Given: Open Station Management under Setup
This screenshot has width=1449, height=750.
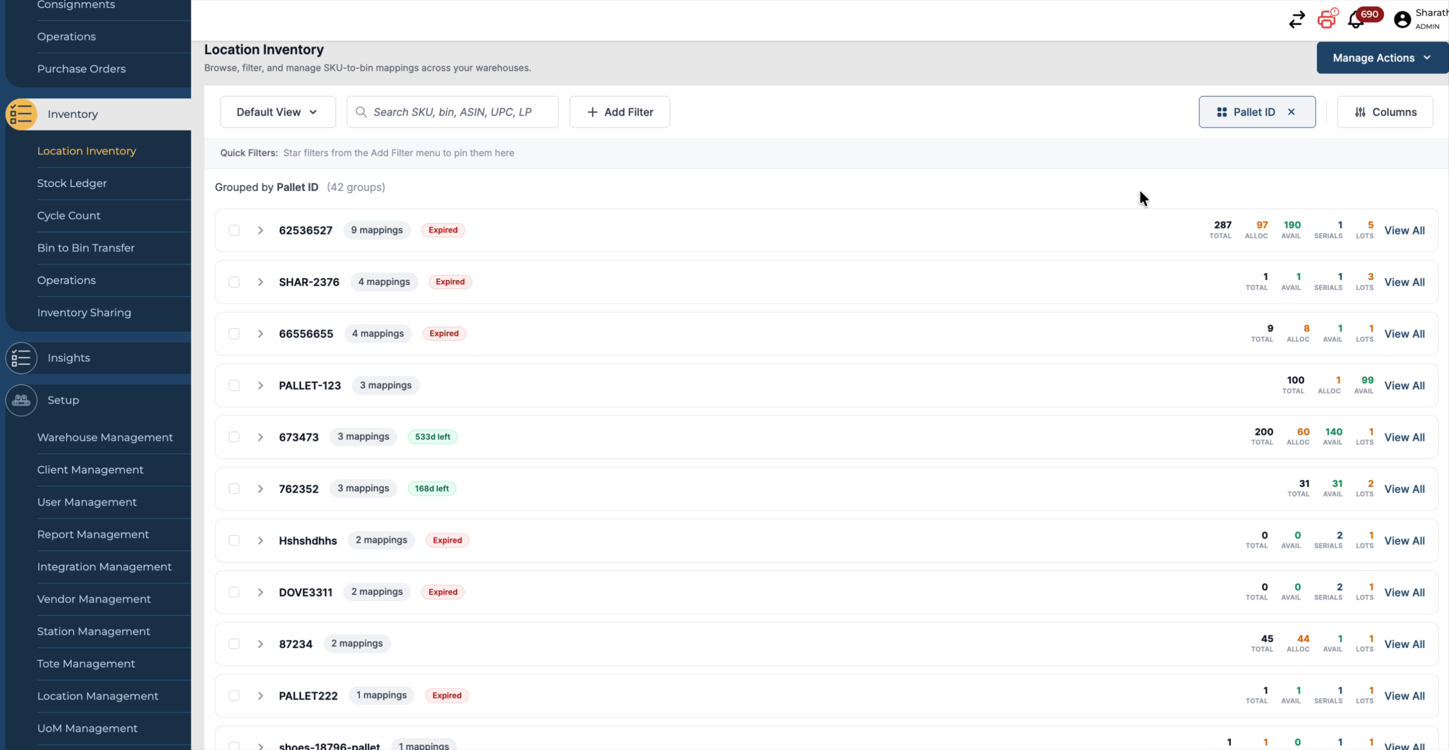Looking at the screenshot, I should pyautogui.click(x=94, y=631).
